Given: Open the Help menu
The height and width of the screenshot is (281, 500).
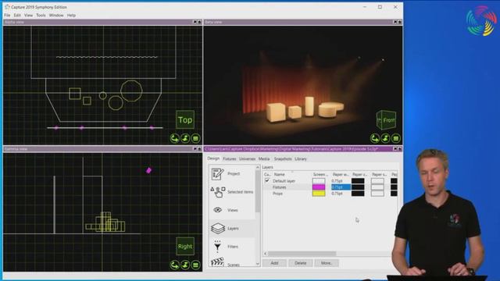Looking at the screenshot, I should pyautogui.click(x=71, y=16).
